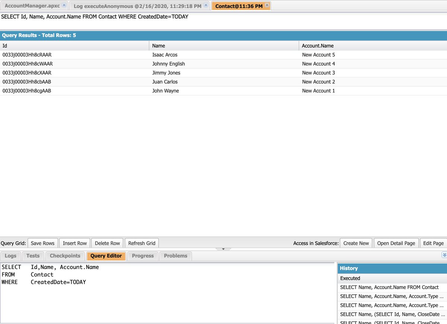Switch to the Tests tab
Image resolution: width=447 pixels, height=324 pixels.
[33, 256]
